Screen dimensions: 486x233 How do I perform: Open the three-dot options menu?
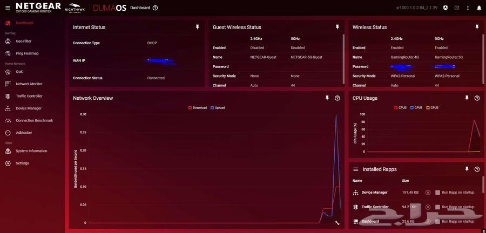point(468,8)
